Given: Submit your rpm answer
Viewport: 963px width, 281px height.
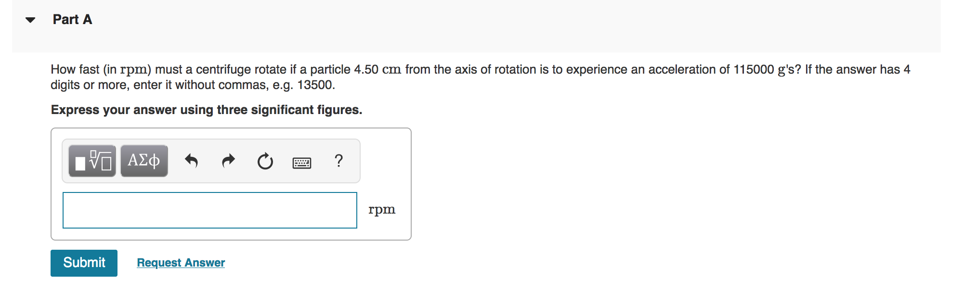Looking at the screenshot, I should pos(84,263).
